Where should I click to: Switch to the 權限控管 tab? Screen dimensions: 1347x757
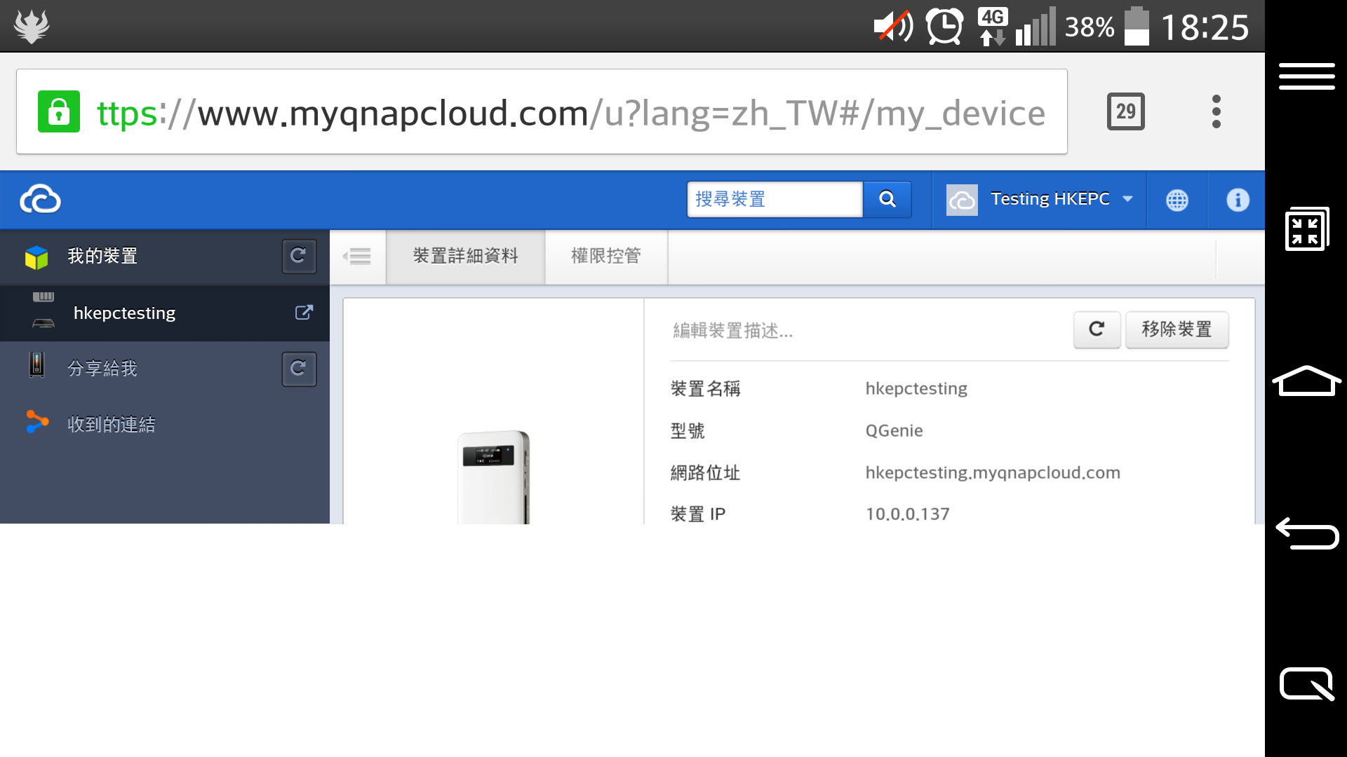pyautogui.click(x=606, y=257)
